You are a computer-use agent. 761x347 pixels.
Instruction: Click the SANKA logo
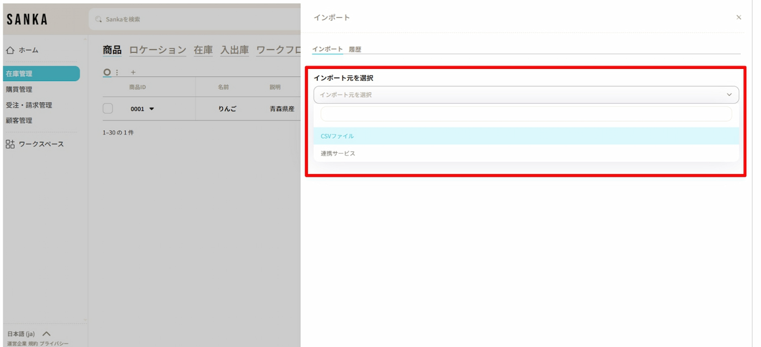[x=27, y=19]
